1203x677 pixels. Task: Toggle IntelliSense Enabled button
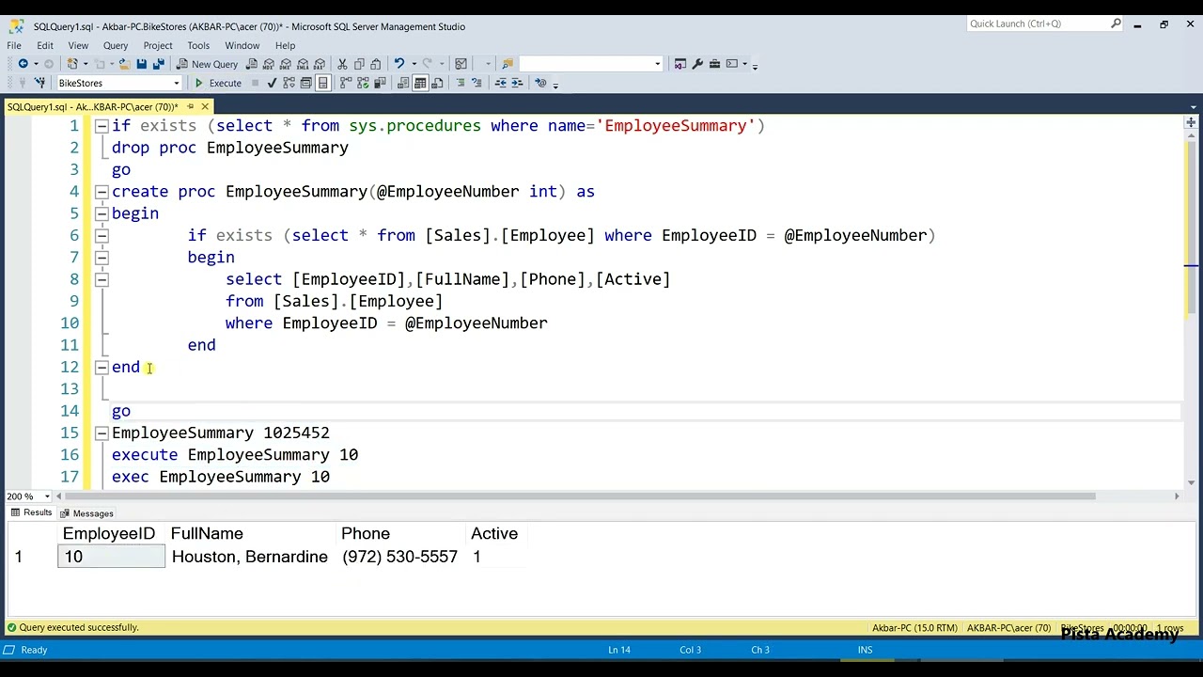(x=322, y=83)
